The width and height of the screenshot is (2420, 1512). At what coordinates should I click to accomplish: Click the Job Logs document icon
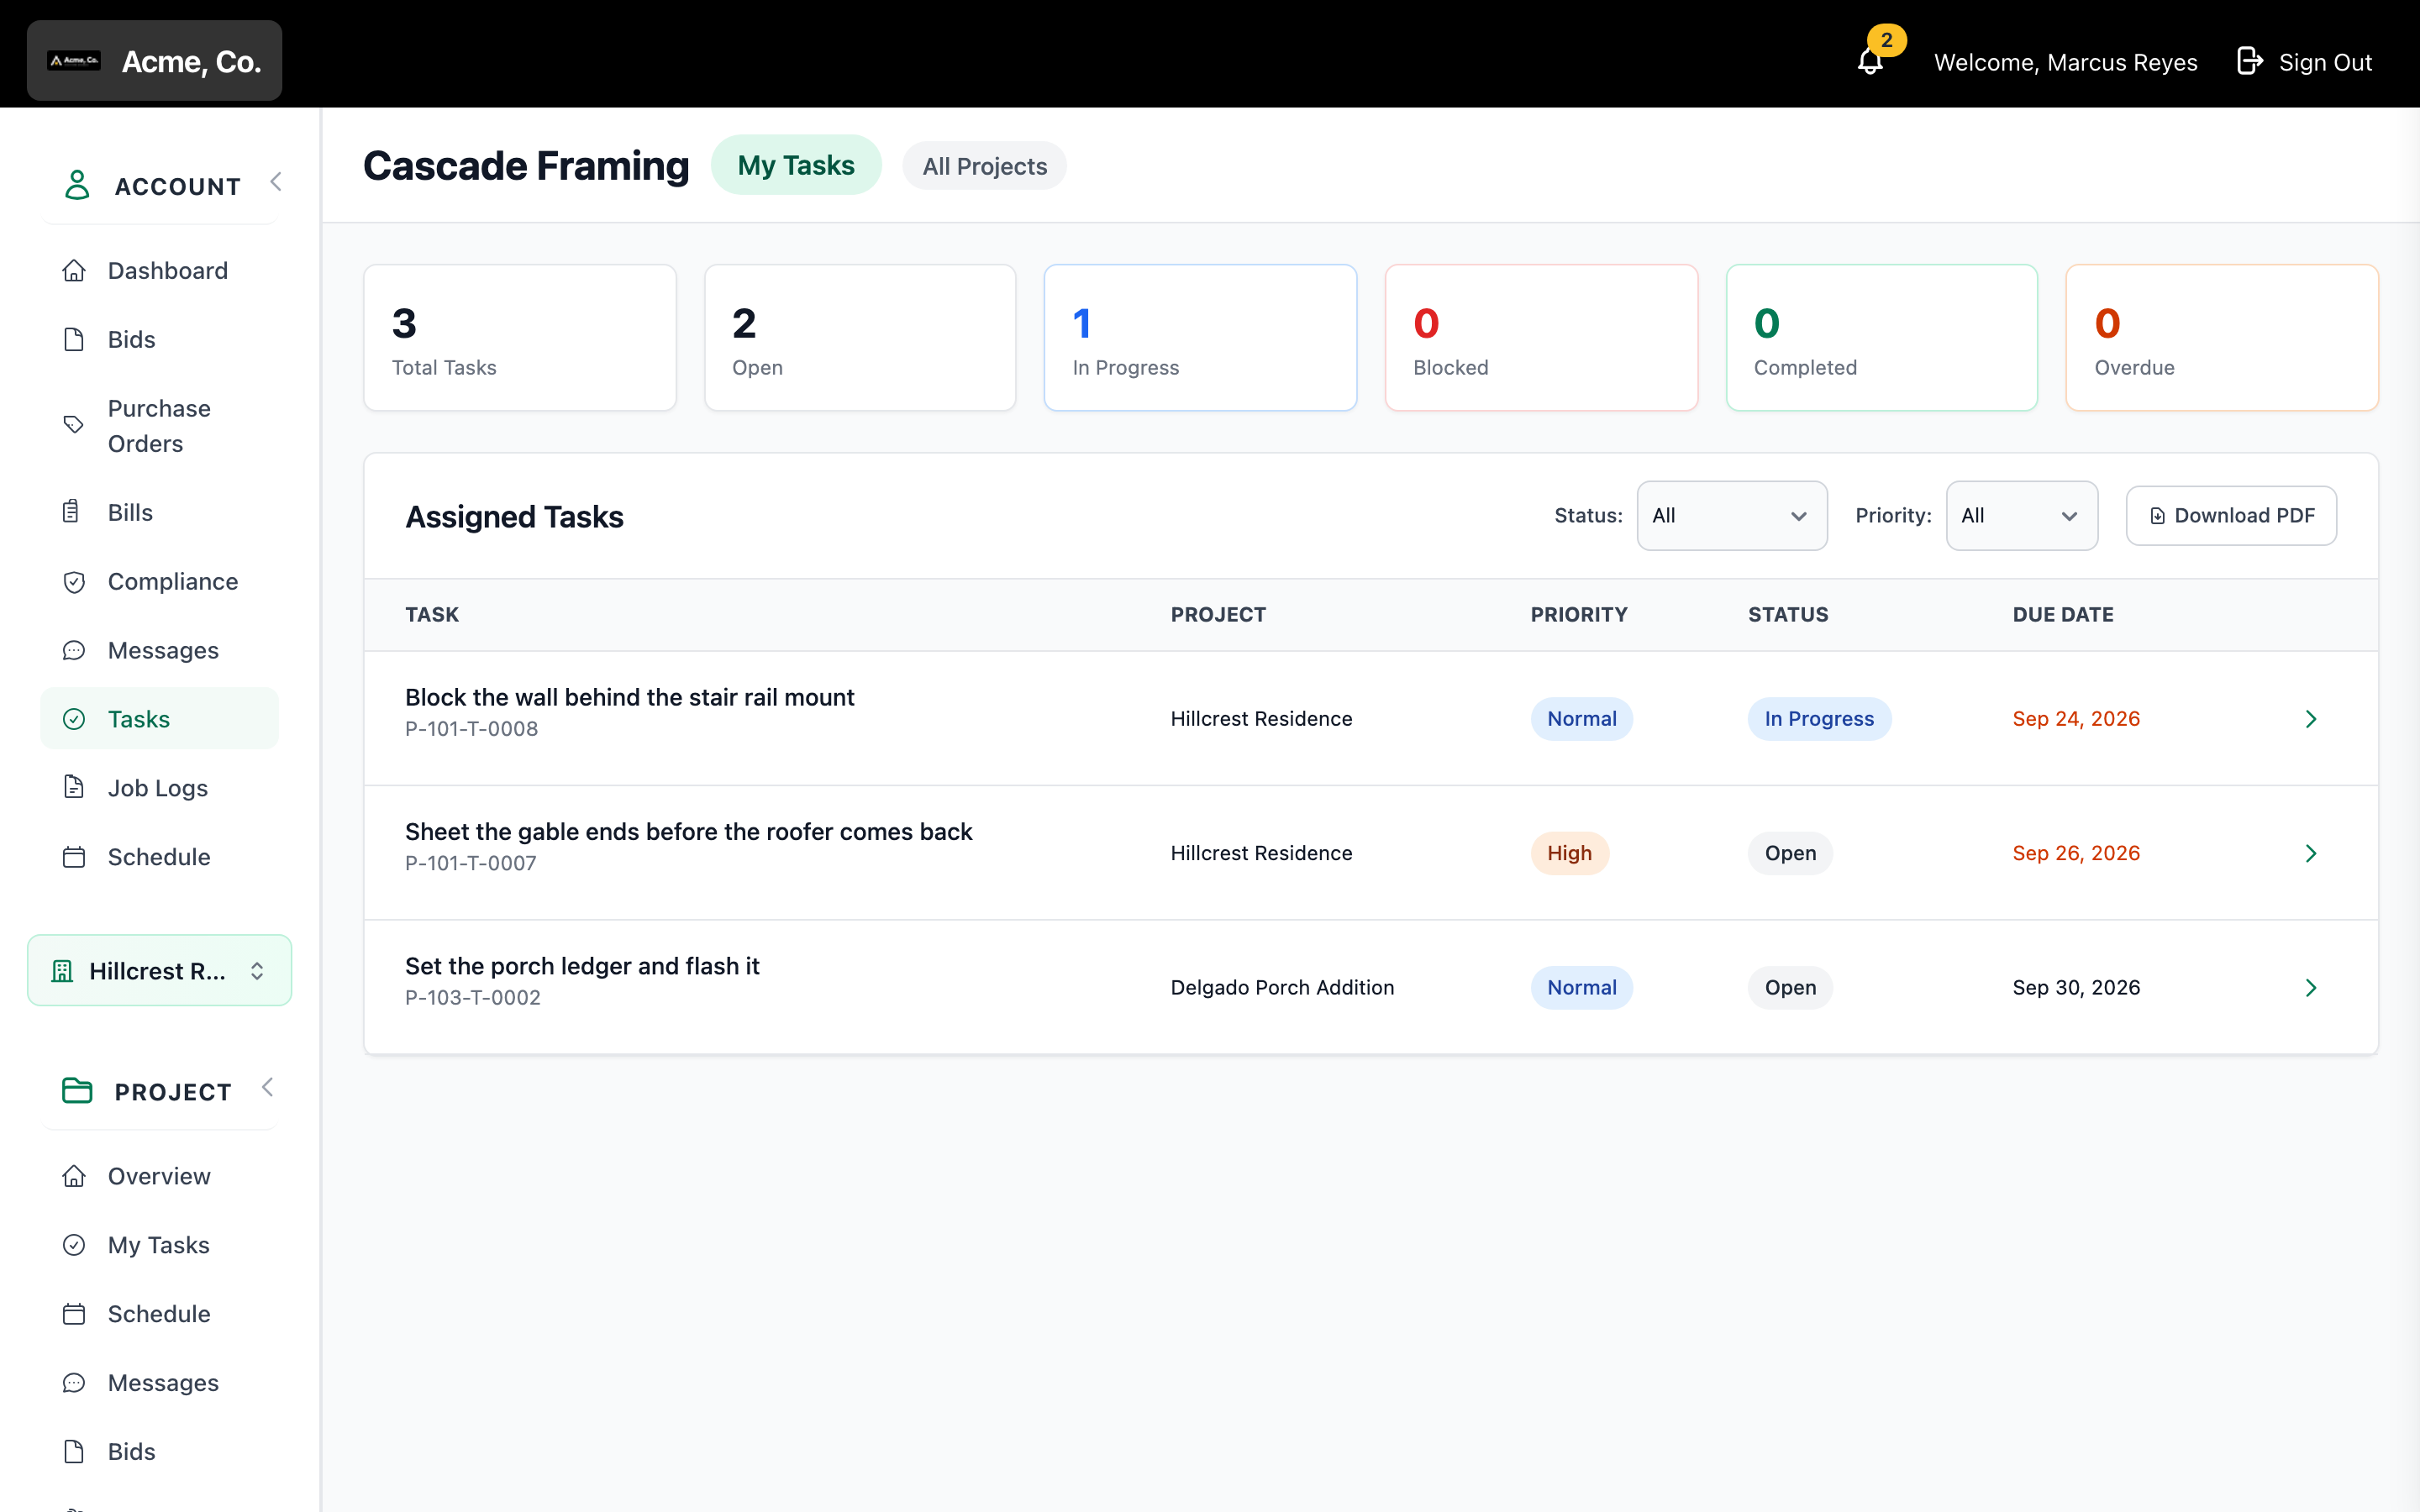(74, 788)
